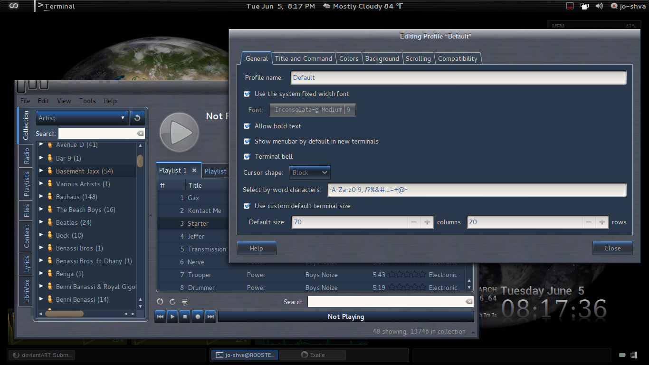Click the chat status icon beside jo-shva
Screen dimensions: 649x365
614,6
